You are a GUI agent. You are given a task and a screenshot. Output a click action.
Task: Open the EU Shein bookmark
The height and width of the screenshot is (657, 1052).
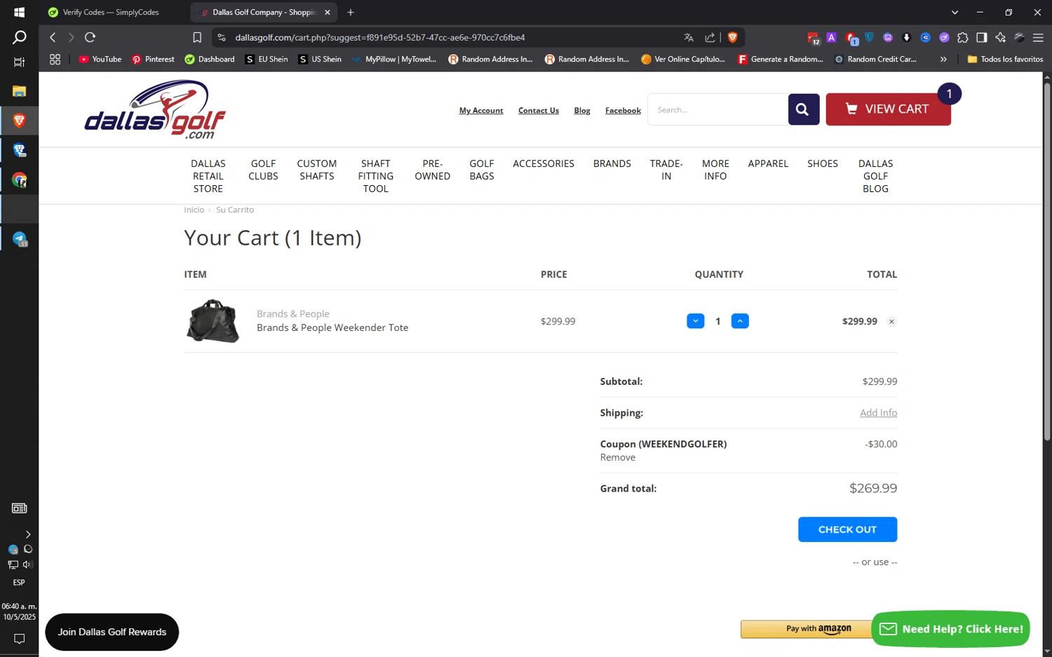coord(267,59)
